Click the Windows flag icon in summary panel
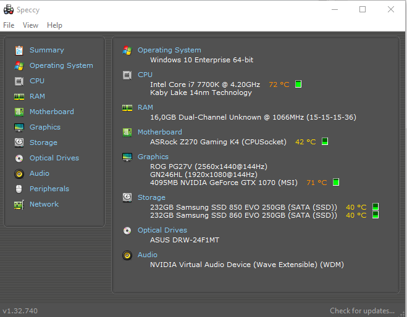Viewport: 407px width, 317px height. point(127,51)
